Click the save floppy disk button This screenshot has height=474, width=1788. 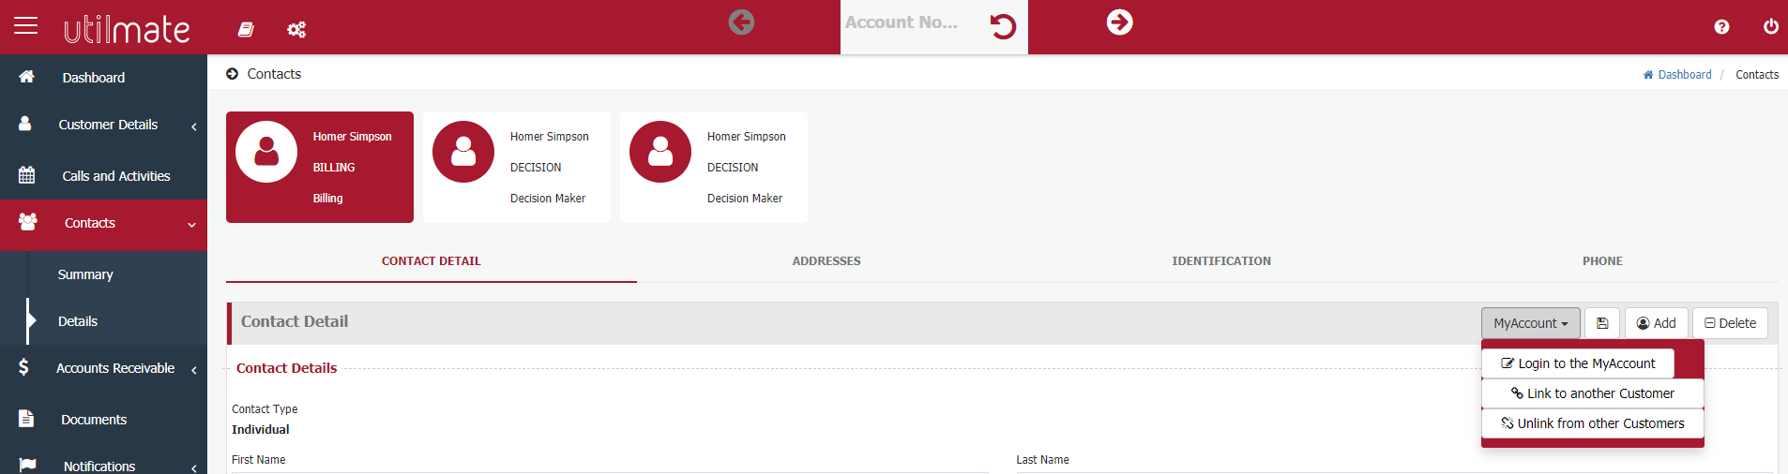[x=1602, y=323]
